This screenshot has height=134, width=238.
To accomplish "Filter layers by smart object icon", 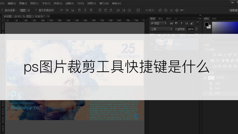I will 192,23.
